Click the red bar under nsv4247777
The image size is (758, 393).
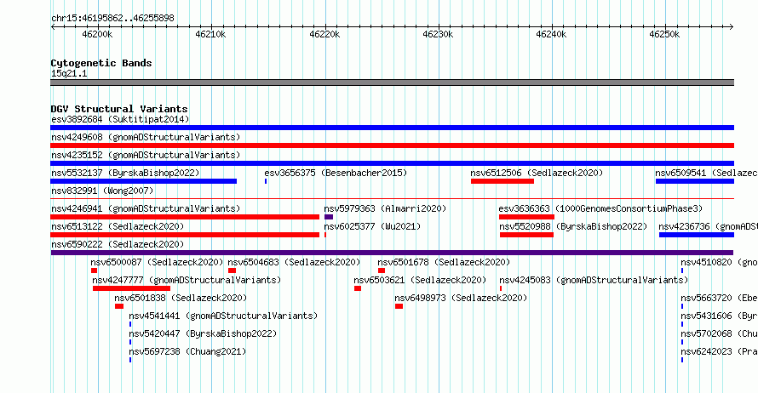[x=131, y=288]
